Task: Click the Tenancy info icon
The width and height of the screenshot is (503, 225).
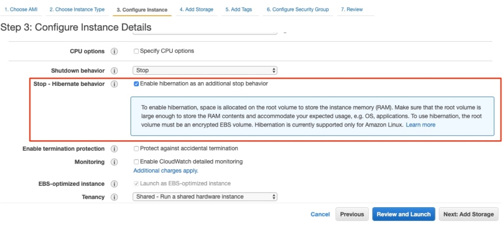Action: [114, 197]
